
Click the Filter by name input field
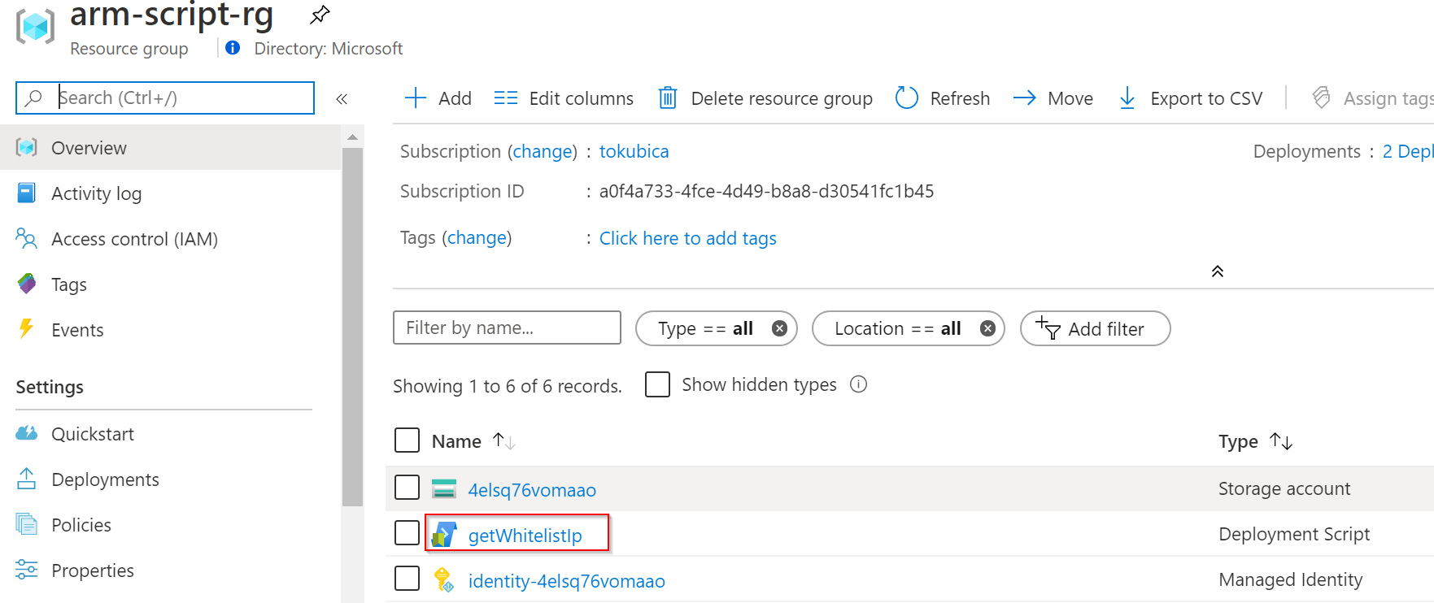(x=506, y=328)
